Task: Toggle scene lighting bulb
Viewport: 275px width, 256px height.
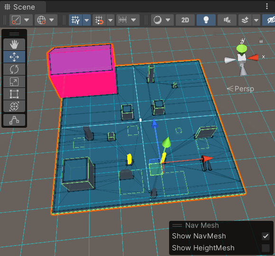Action: 206,20
